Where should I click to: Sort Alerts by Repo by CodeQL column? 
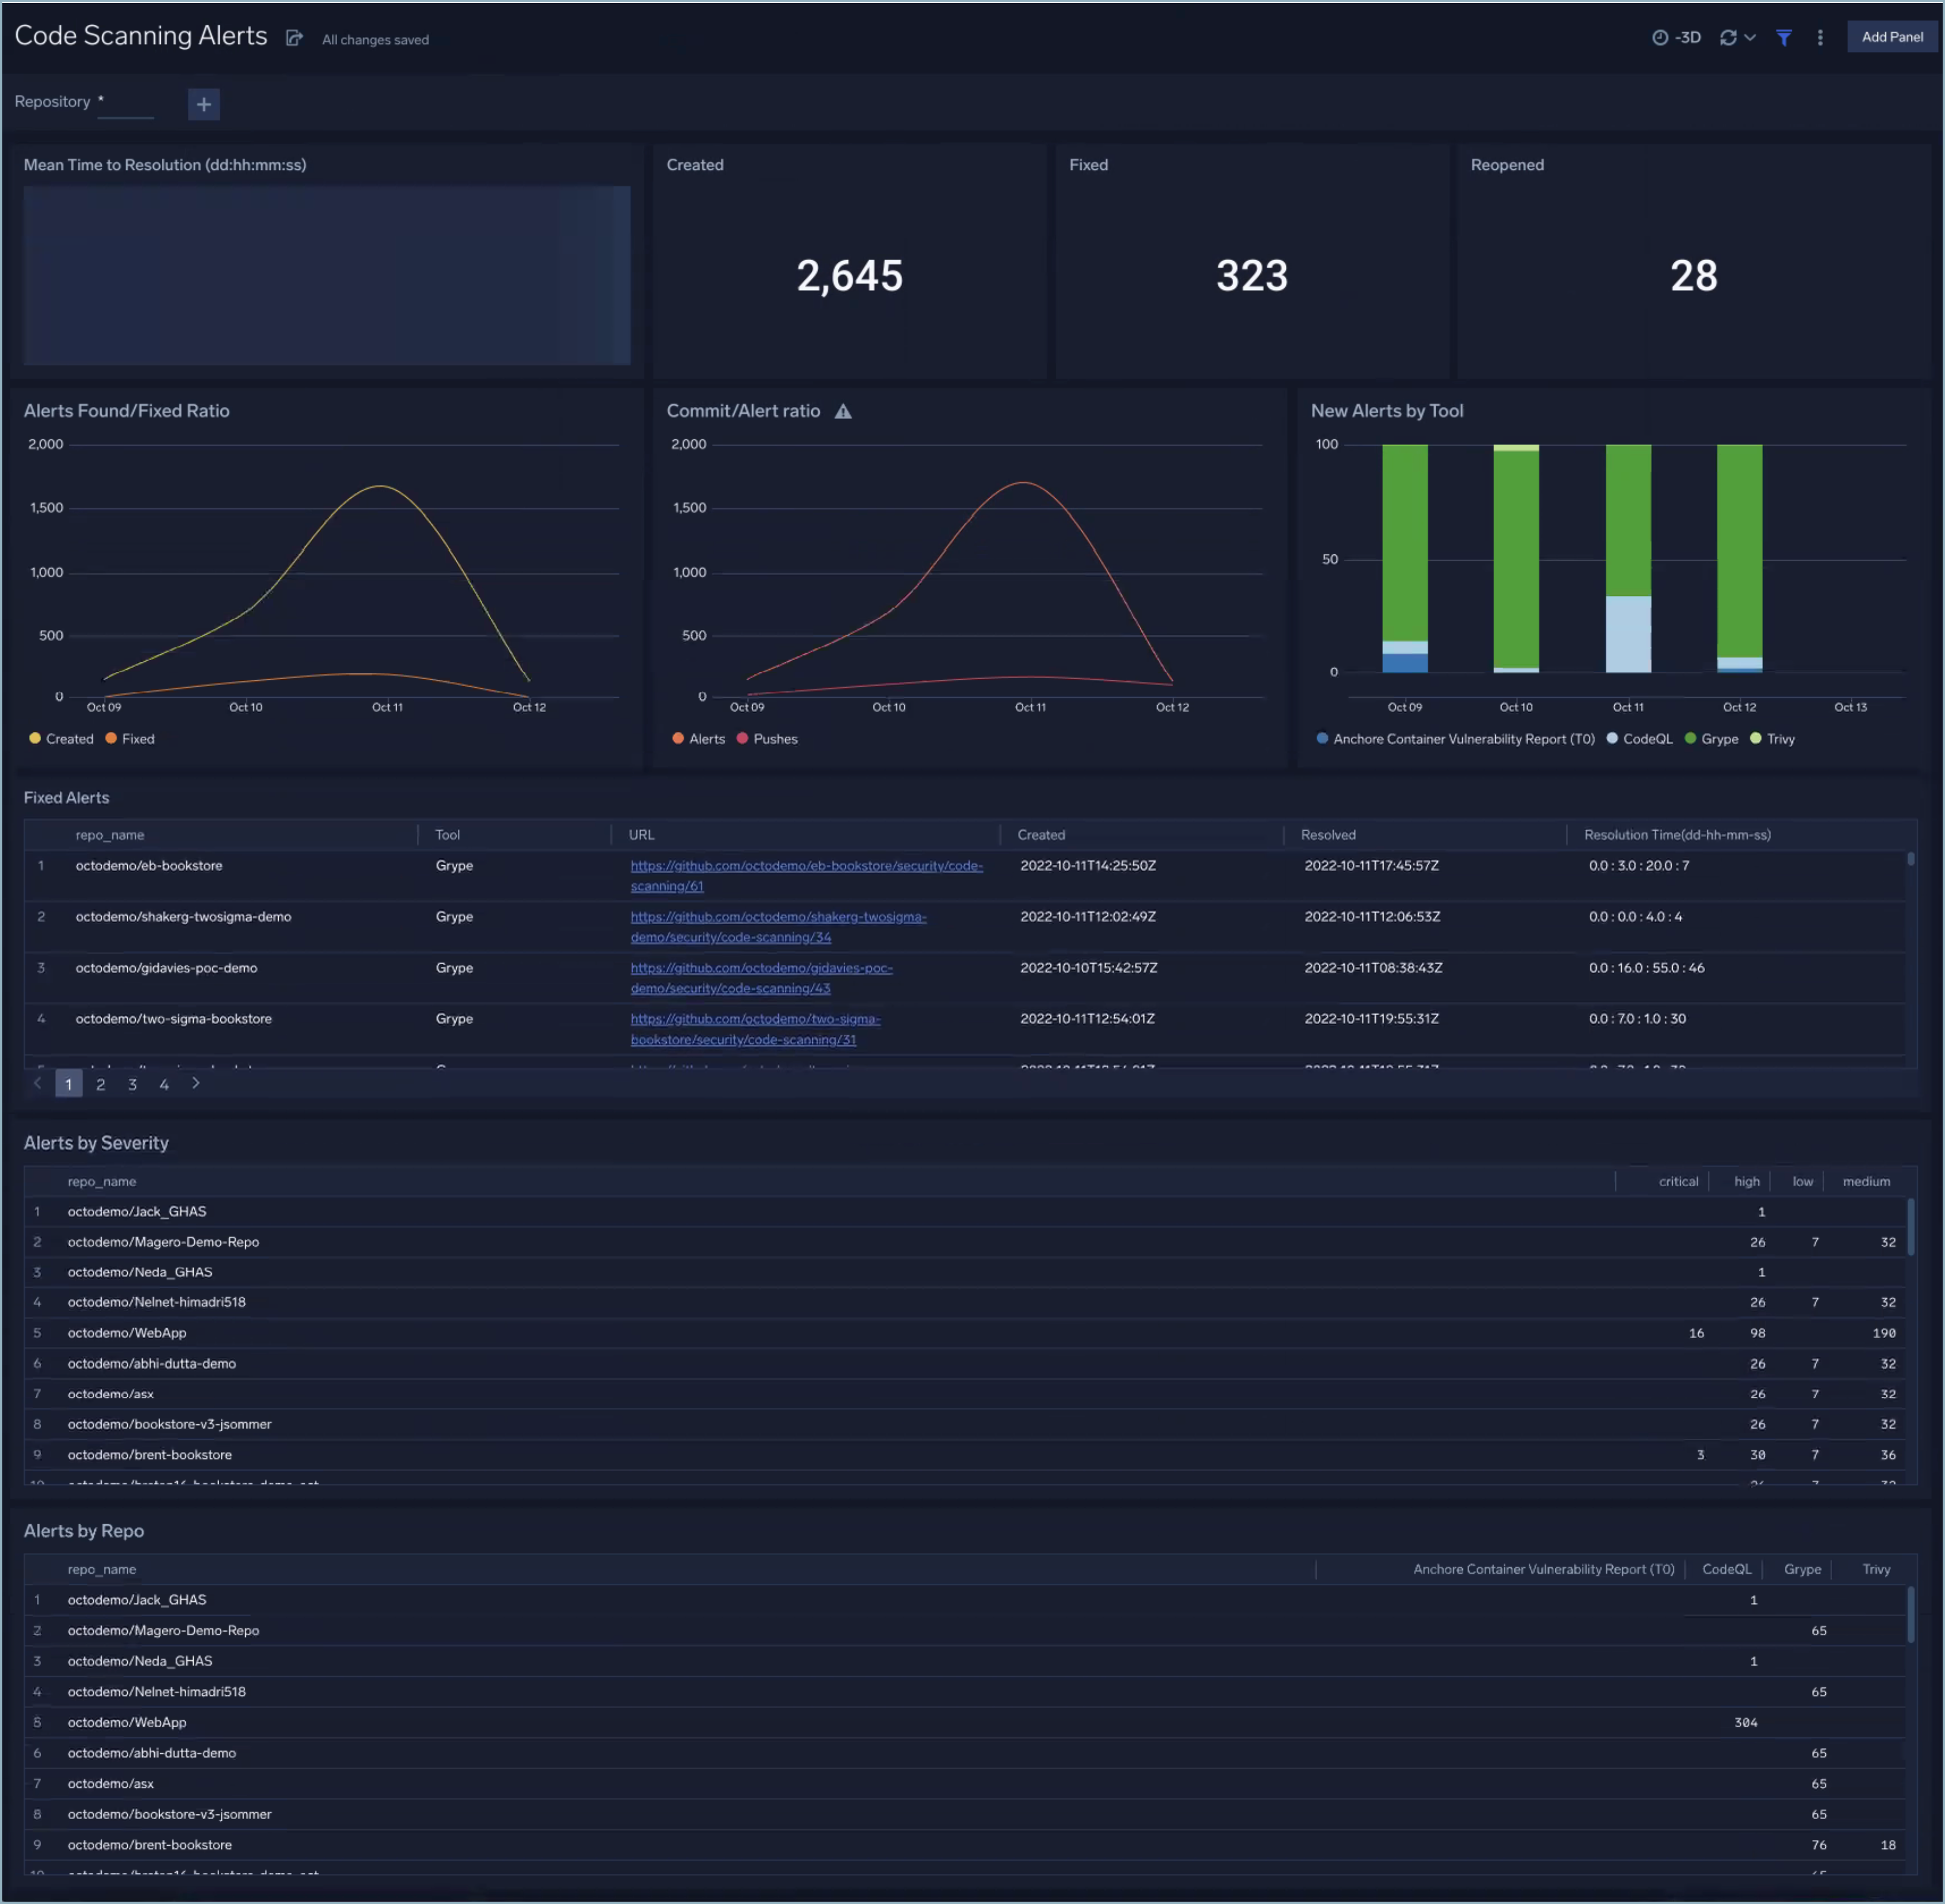coord(1726,1570)
